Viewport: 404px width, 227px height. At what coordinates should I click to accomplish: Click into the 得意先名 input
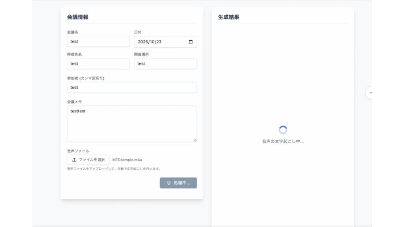pos(98,64)
